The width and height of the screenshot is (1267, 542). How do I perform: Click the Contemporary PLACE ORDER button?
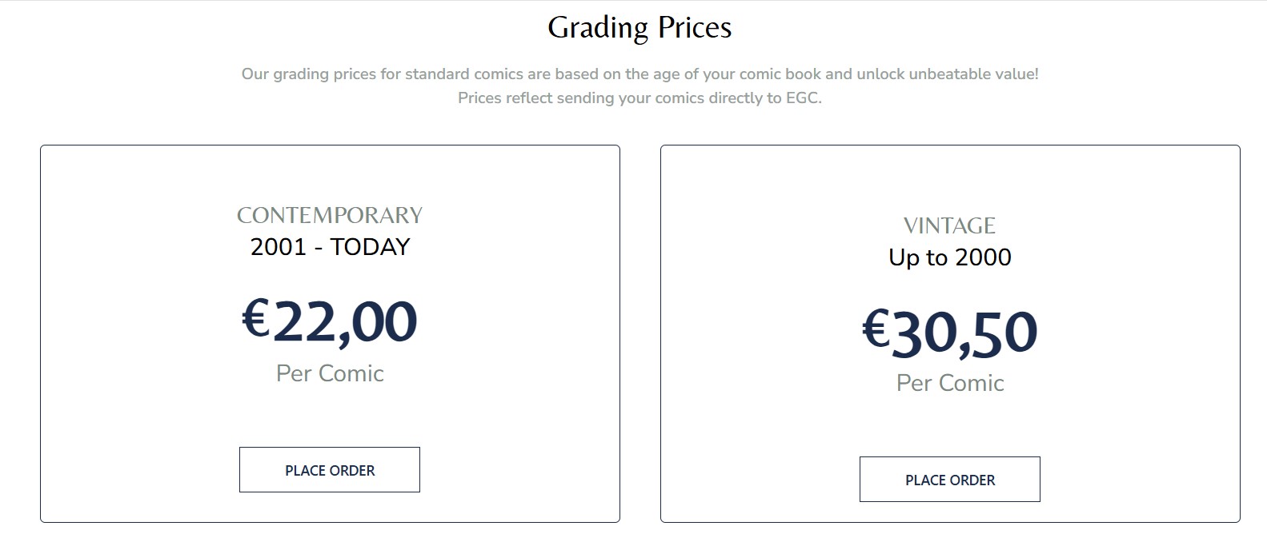(329, 469)
